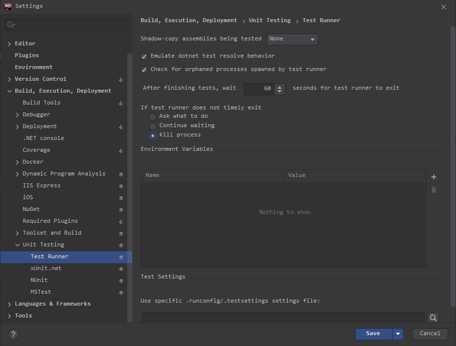Click the layer icon beside IIS Express
456x346 pixels.
(x=121, y=186)
